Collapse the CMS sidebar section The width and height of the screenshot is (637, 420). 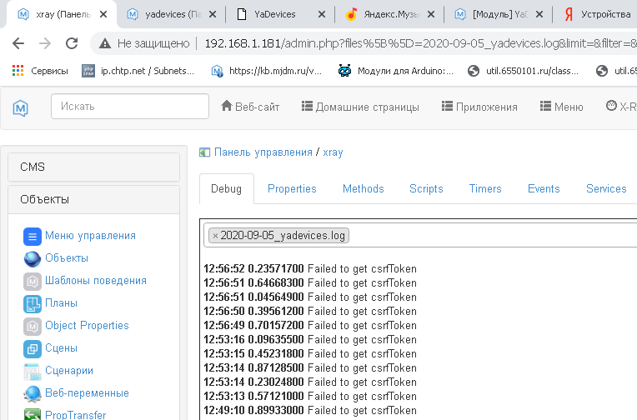coord(93,167)
